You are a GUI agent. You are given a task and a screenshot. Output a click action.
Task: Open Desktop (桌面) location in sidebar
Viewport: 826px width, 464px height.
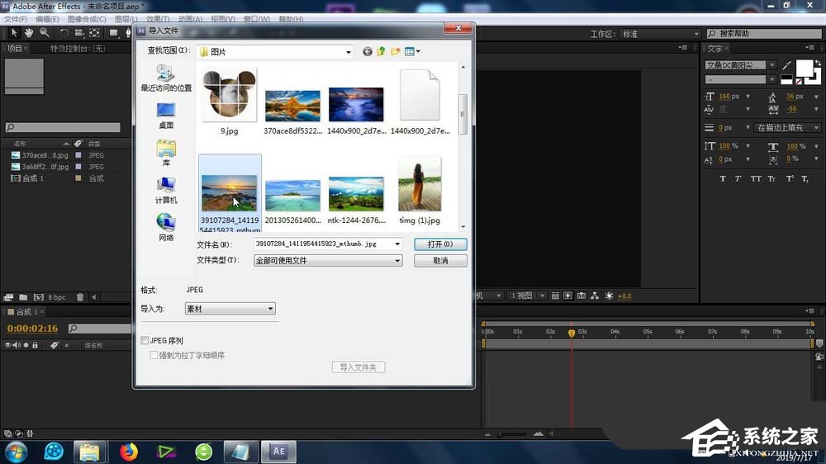tap(166, 115)
